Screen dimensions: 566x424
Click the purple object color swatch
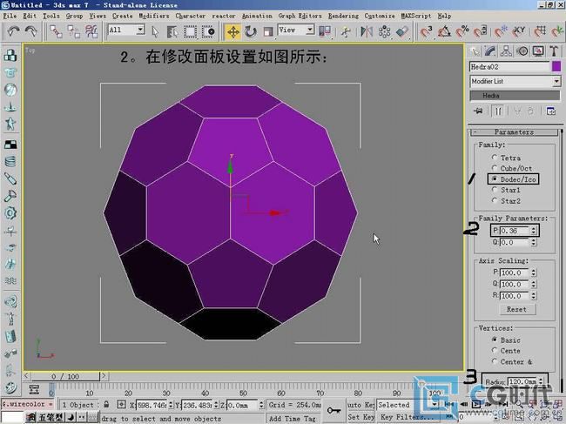point(556,66)
